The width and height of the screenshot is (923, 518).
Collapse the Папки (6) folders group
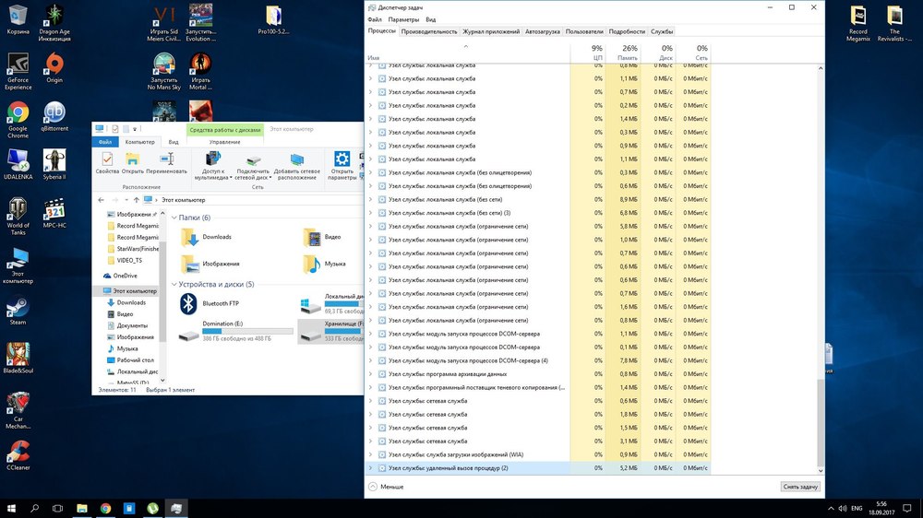174,218
